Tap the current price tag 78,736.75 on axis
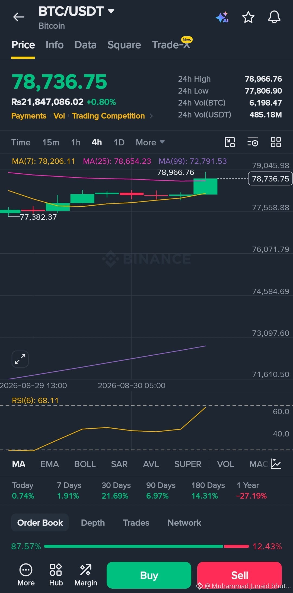This screenshot has width=293, height=593. coord(270,178)
